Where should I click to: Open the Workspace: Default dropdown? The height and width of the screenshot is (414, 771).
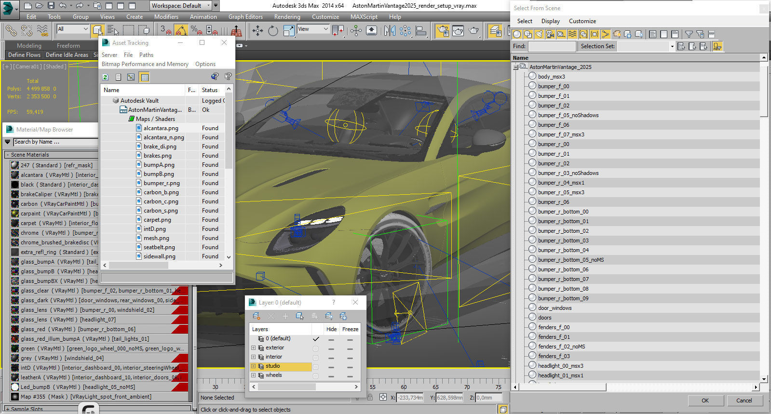click(x=180, y=6)
